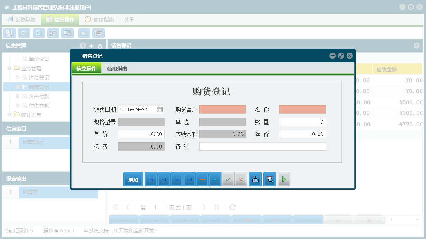Click the 增加 button to add a record
Screen dimensions: 426x239
[x=133, y=179]
